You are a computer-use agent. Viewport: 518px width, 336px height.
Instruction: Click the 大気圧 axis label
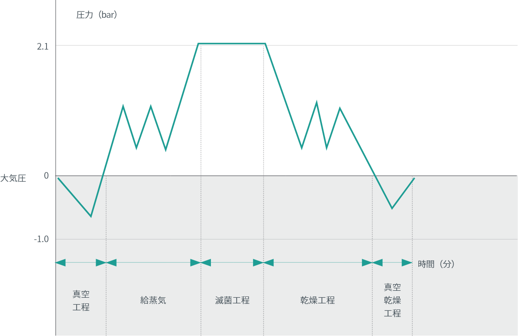pos(13,178)
